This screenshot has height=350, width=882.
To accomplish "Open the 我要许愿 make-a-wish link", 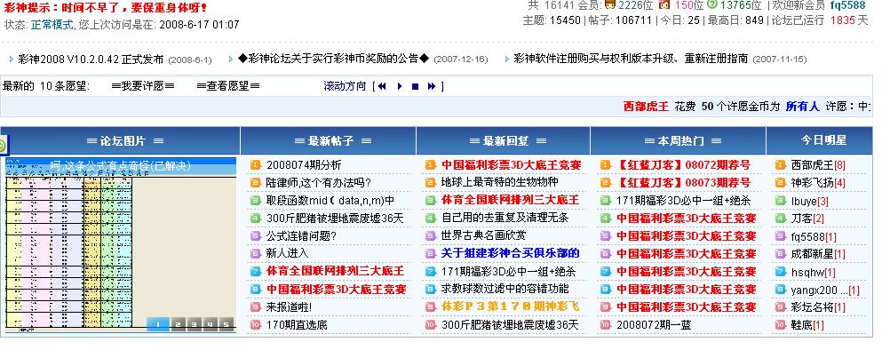I will tap(143, 86).
